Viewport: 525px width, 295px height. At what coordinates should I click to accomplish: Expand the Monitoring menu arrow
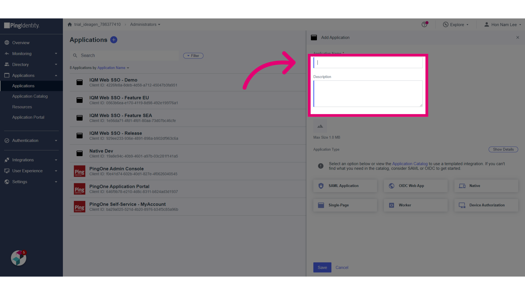point(56,54)
